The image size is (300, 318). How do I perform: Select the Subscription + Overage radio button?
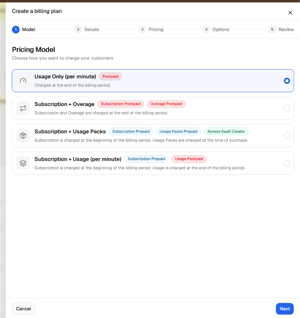tap(287, 108)
